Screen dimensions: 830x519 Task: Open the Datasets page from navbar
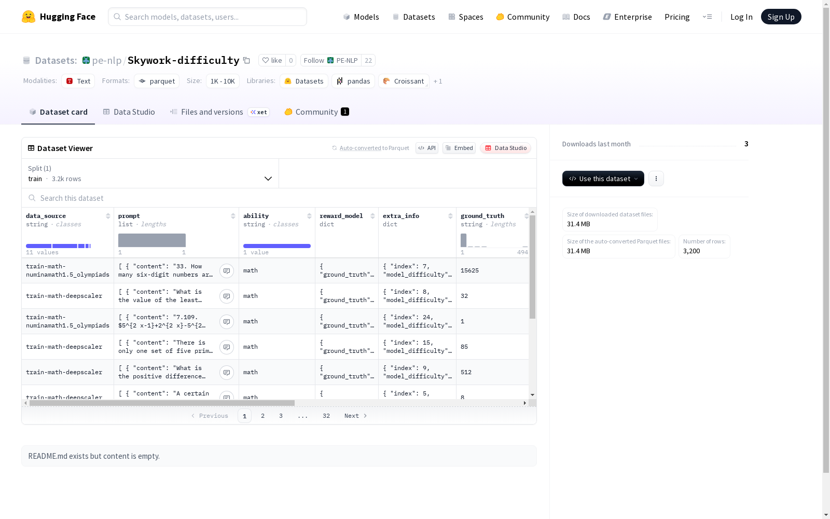click(413, 17)
